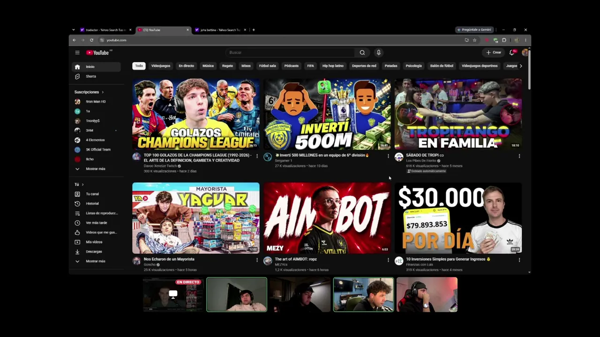
Task: Click the search magnifier button
Action: pos(362,52)
